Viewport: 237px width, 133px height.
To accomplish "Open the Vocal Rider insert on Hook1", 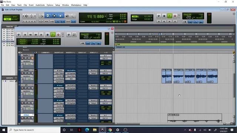I will [70, 76].
